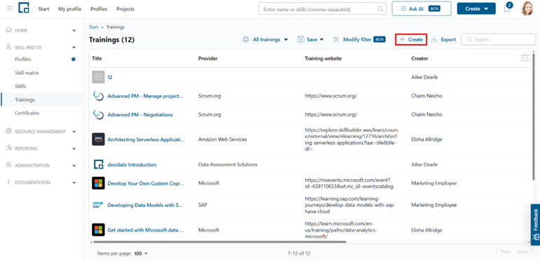Image resolution: width=540 pixels, height=261 pixels.
Task: Click the Resource Management icon
Action: click(9, 131)
